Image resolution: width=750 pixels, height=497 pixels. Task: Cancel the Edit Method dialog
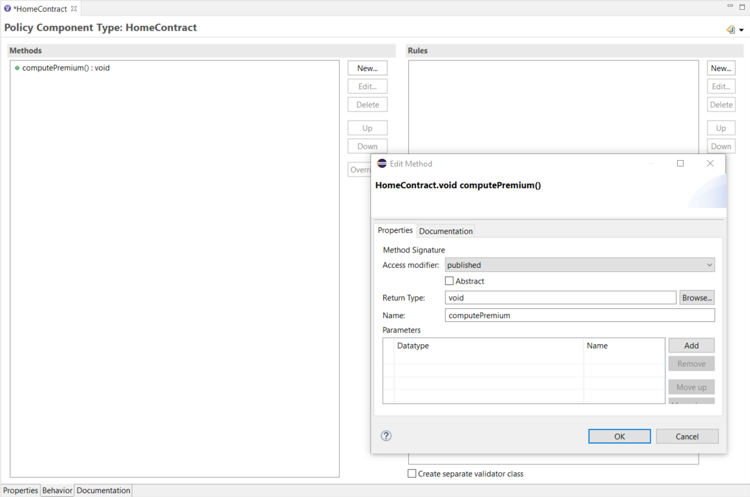pos(687,436)
